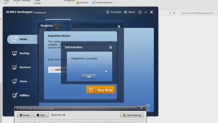This screenshot has height=123, width=218.
Task: Open the Purchase link in title bar
Action: (113, 12)
